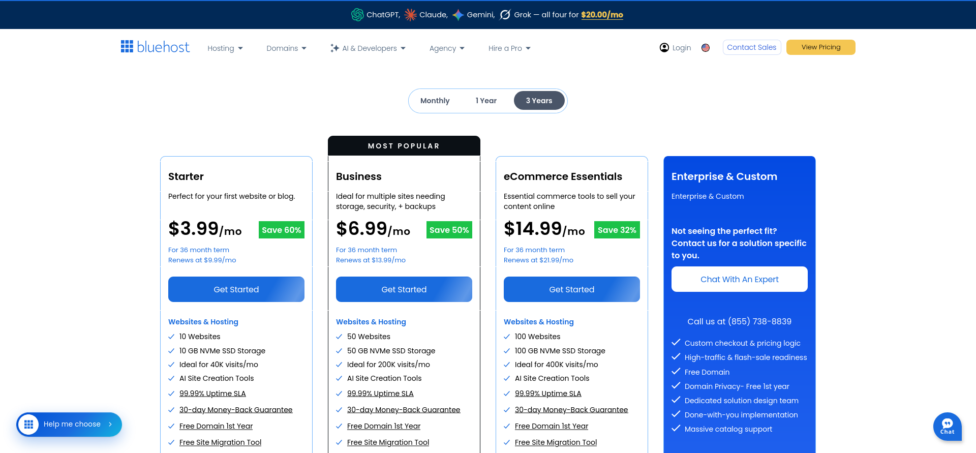Expand the Domains menu
Viewport: 976px width, 453px height.
coord(287,48)
